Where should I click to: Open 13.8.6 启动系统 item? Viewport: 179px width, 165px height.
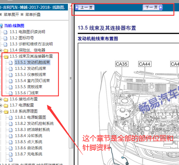[29, 148]
